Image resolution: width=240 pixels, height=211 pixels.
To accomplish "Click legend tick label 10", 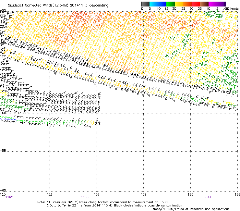I will point(159,9).
